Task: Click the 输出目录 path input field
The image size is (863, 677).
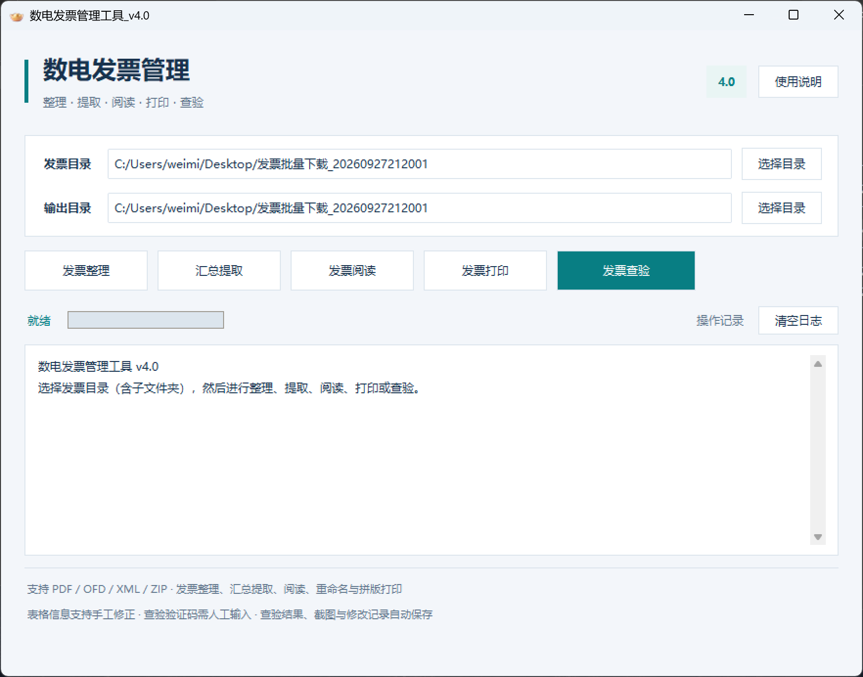Action: pos(419,208)
